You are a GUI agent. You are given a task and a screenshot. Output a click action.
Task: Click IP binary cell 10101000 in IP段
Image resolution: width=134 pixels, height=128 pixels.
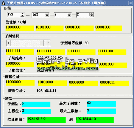tap(50, 28)
